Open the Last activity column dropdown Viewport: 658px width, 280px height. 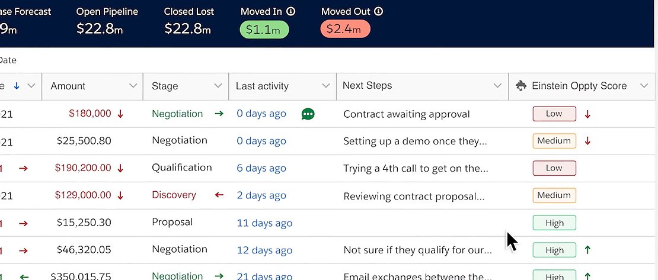click(x=325, y=86)
